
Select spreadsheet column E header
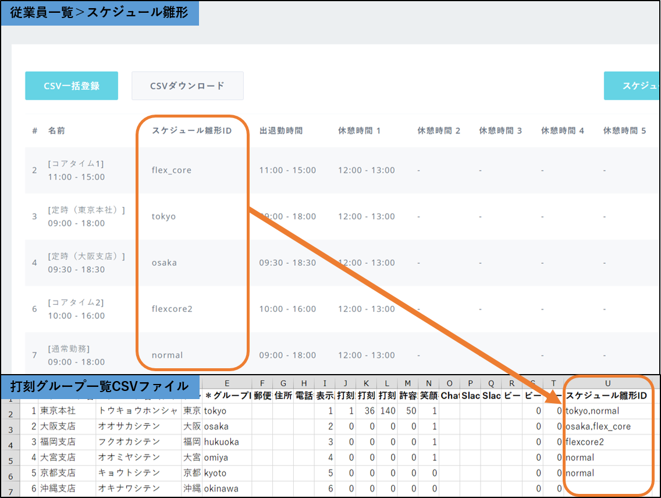(227, 383)
